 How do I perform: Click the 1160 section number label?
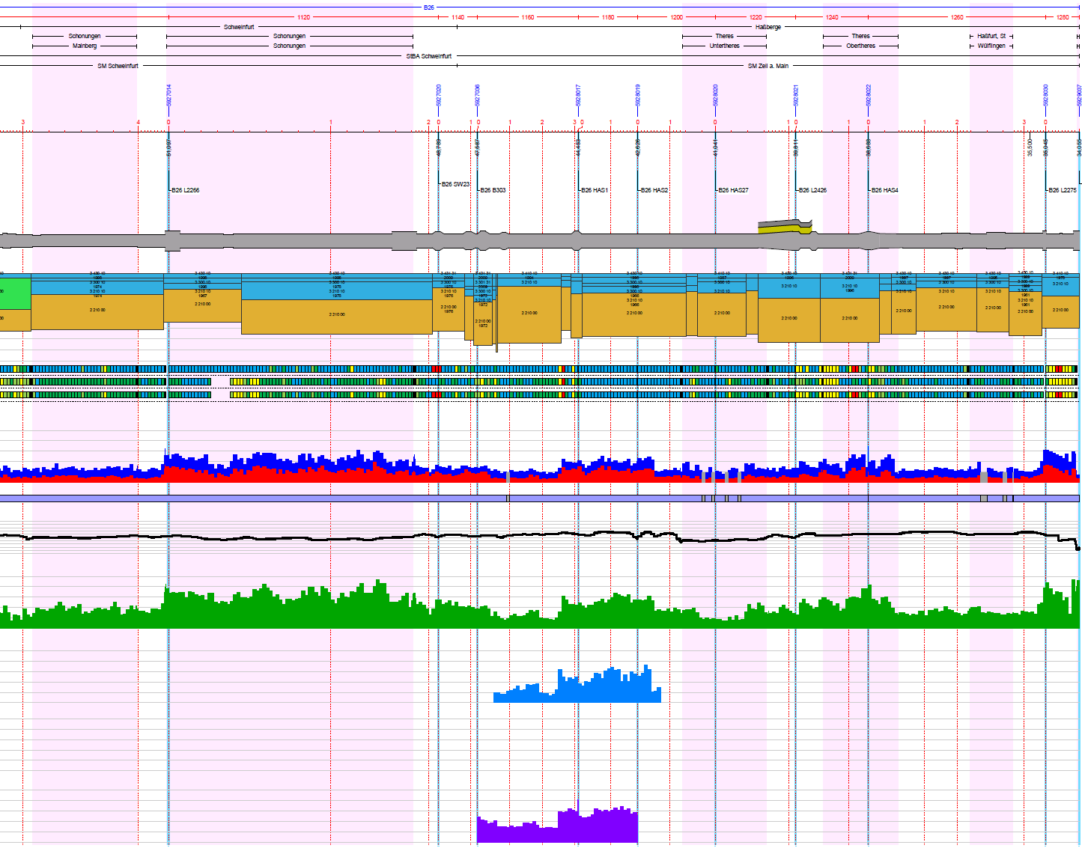pyautogui.click(x=528, y=17)
